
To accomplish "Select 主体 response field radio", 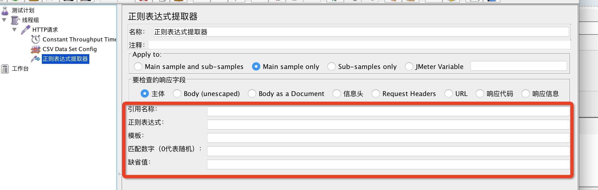I will pos(145,94).
